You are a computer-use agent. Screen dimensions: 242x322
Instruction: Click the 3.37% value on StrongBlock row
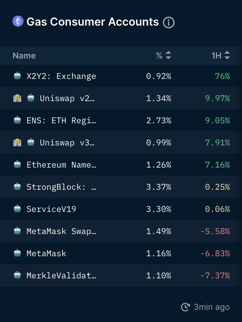[x=158, y=187]
